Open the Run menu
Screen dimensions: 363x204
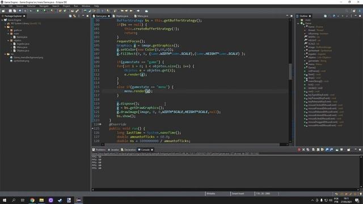coord(76,6)
